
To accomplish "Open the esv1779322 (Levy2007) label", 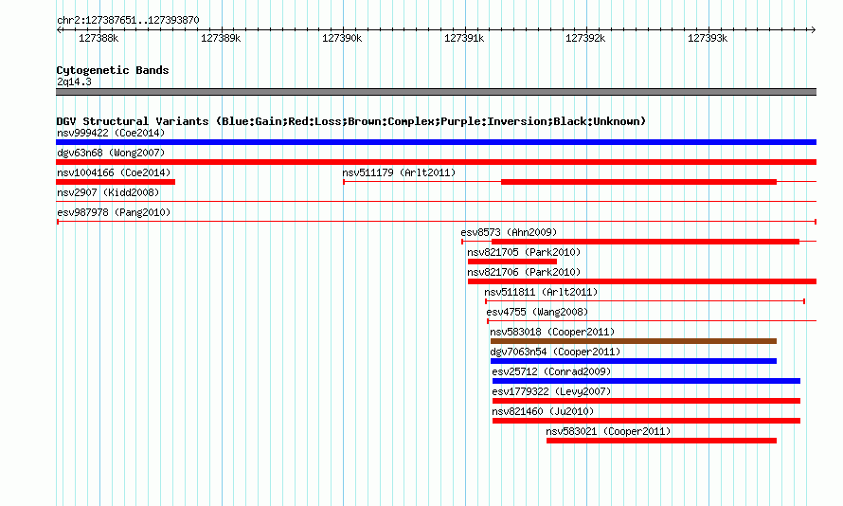I will [x=551, y=391].
